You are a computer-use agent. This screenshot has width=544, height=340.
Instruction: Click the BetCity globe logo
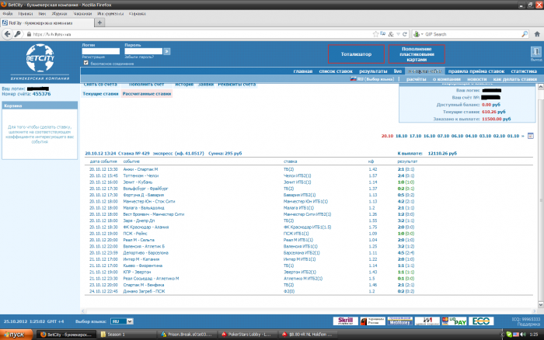tap(40, 57)
